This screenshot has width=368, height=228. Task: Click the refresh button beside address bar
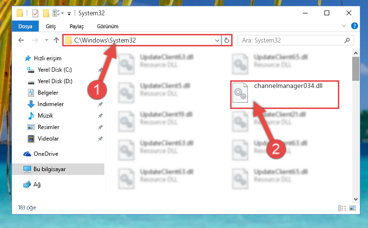coord(226,40)
